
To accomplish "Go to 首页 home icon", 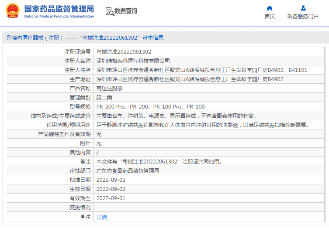I will click(x=270, y=8).
